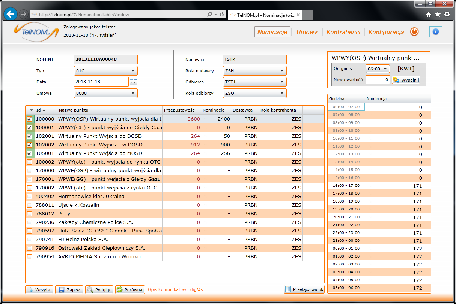Click the 00:00 - 01:00 hour row
The image size is (456, 304).
pos(376,249)
